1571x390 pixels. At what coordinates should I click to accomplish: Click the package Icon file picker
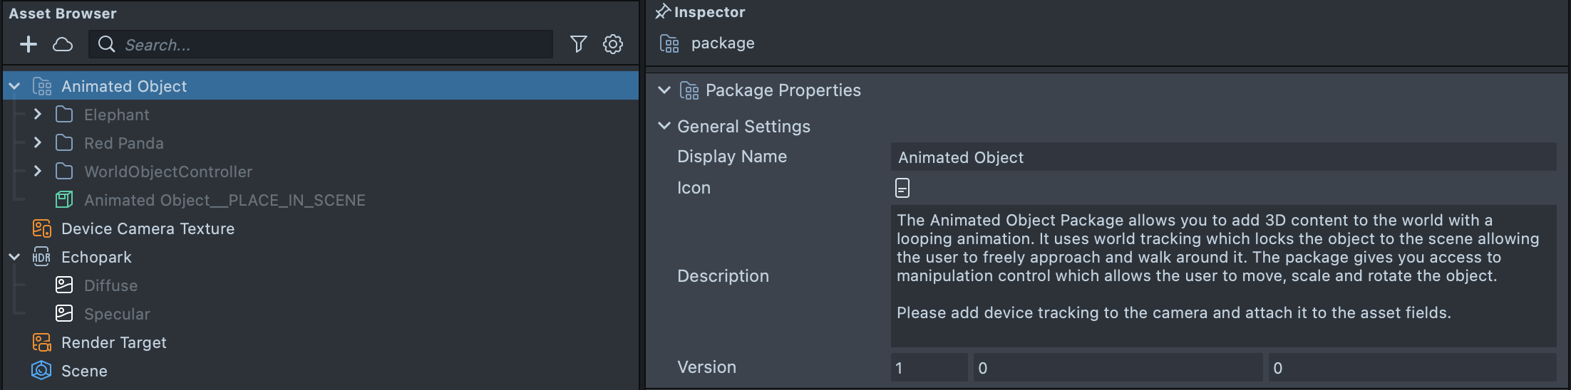[x=902, y=188]
